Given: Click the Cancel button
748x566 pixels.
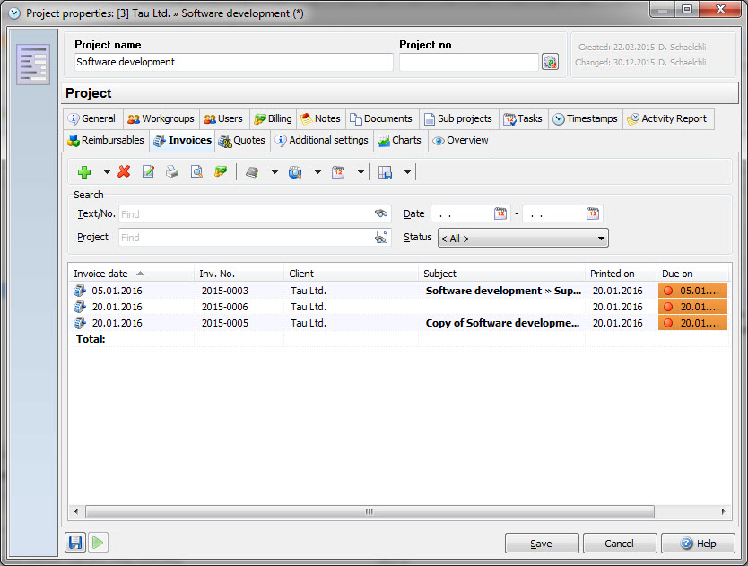Looking at the screenshot, I should coord(619,544).
